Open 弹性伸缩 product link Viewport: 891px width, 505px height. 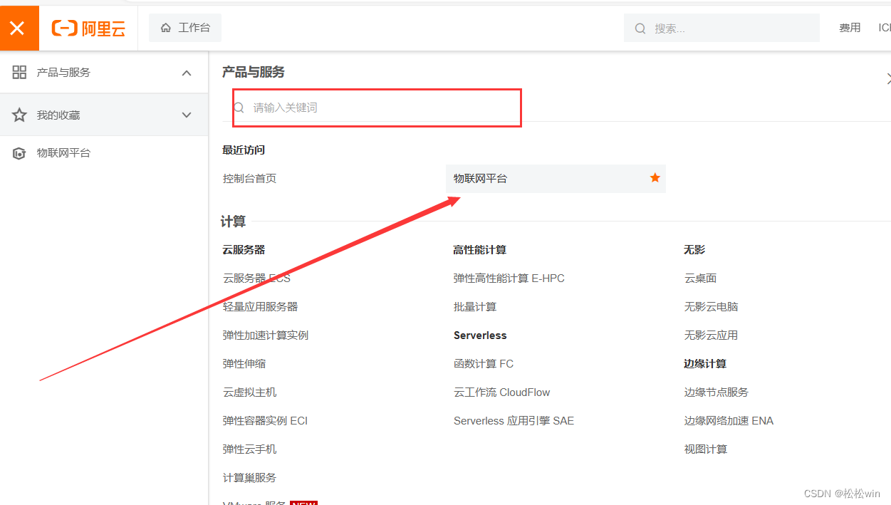[x=244, y=363]
